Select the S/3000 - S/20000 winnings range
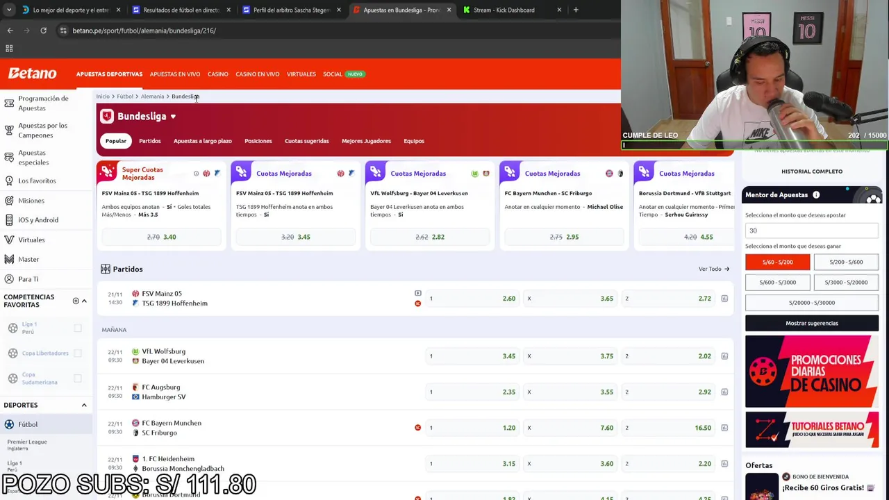889x500 pixels. click(x=846, y=282)
